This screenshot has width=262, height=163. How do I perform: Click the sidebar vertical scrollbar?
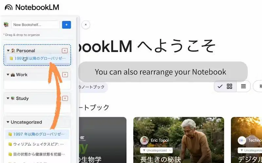(77, 90)
